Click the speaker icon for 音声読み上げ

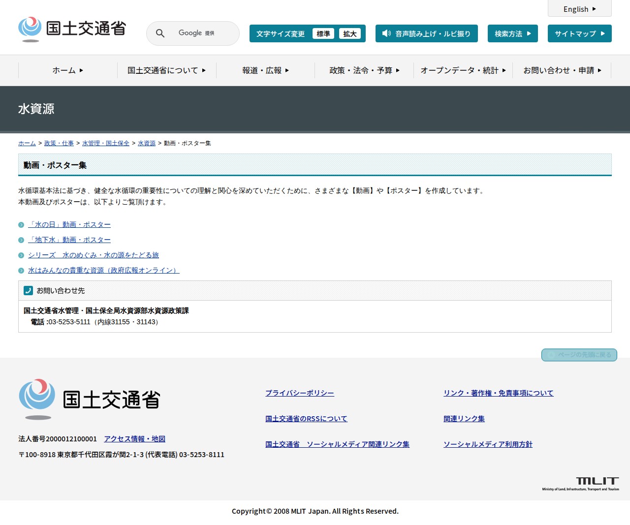coord(386,33)
